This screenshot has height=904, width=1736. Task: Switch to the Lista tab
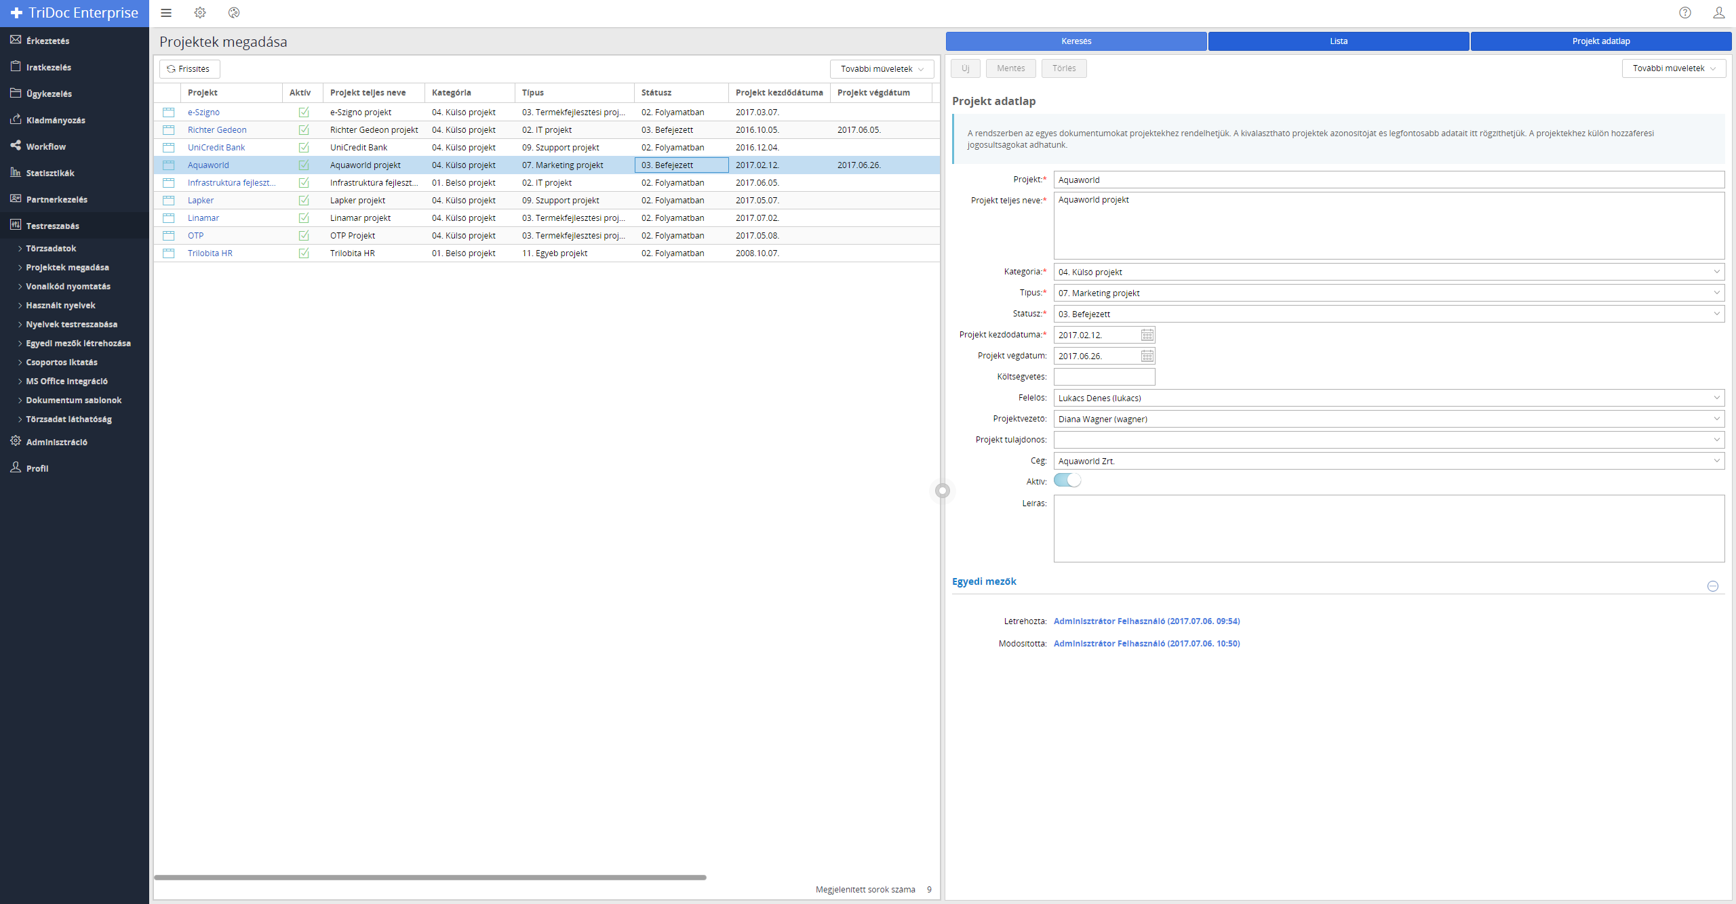(x=1339, y=41)
